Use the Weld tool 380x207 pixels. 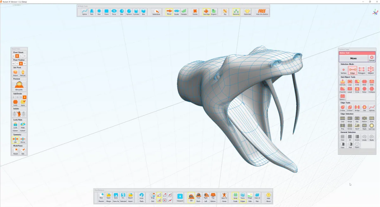[364, 83]
